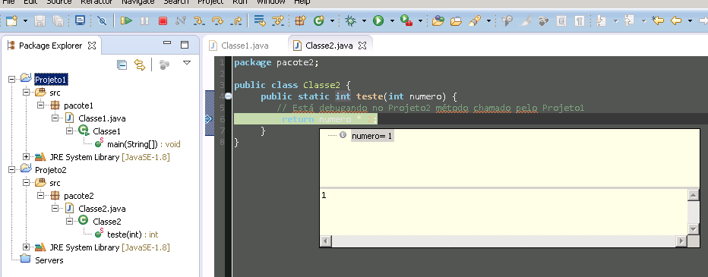Toggle Show Whitespace Characters
The width and height of the screenshot is (708, 277).
pos(580,20)
